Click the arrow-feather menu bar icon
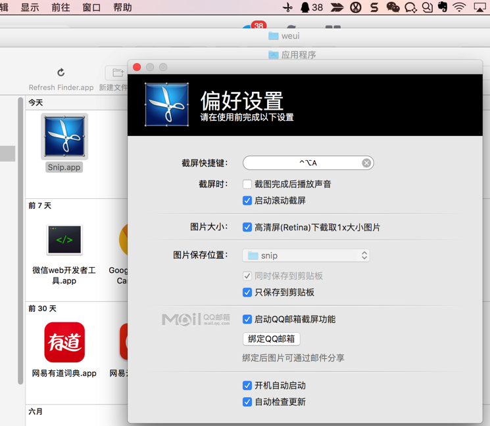This screenshot has height=426, width=490. coord(337,7)
